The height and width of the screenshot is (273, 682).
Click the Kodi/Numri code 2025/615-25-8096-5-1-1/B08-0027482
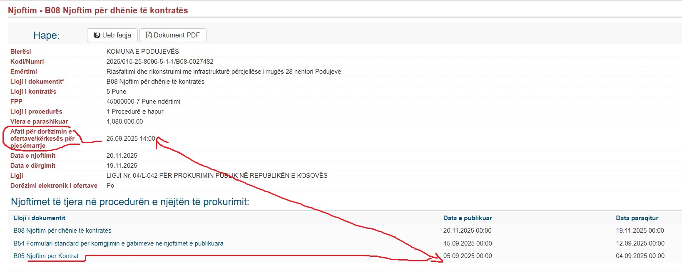click(x=160, y=62)
